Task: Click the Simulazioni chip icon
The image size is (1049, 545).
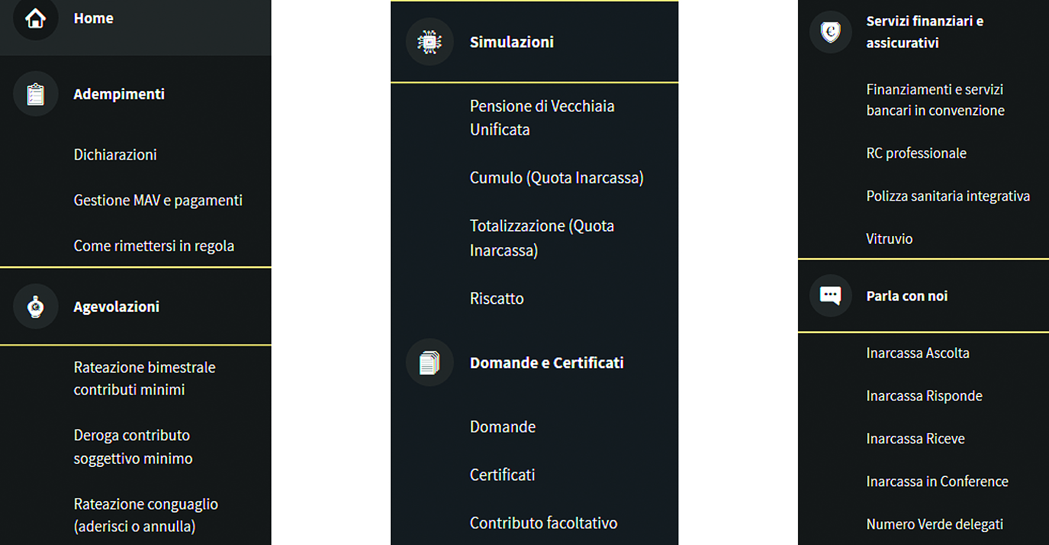Action: point(430,42)
